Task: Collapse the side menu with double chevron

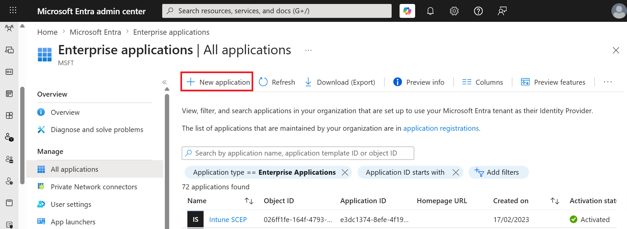Action: click(x=165, y=82)
